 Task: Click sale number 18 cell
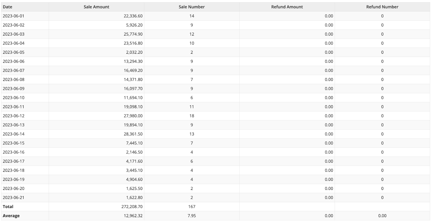click(191, 116)
